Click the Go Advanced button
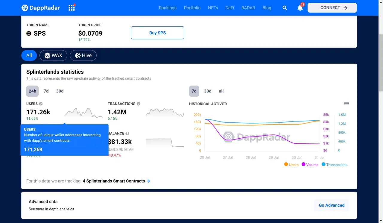This screenshot has height=223, width=383. 332,205
